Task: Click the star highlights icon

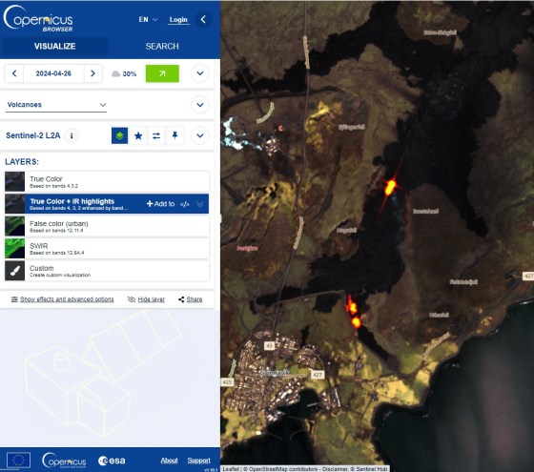Action: (x=138, y=135)
